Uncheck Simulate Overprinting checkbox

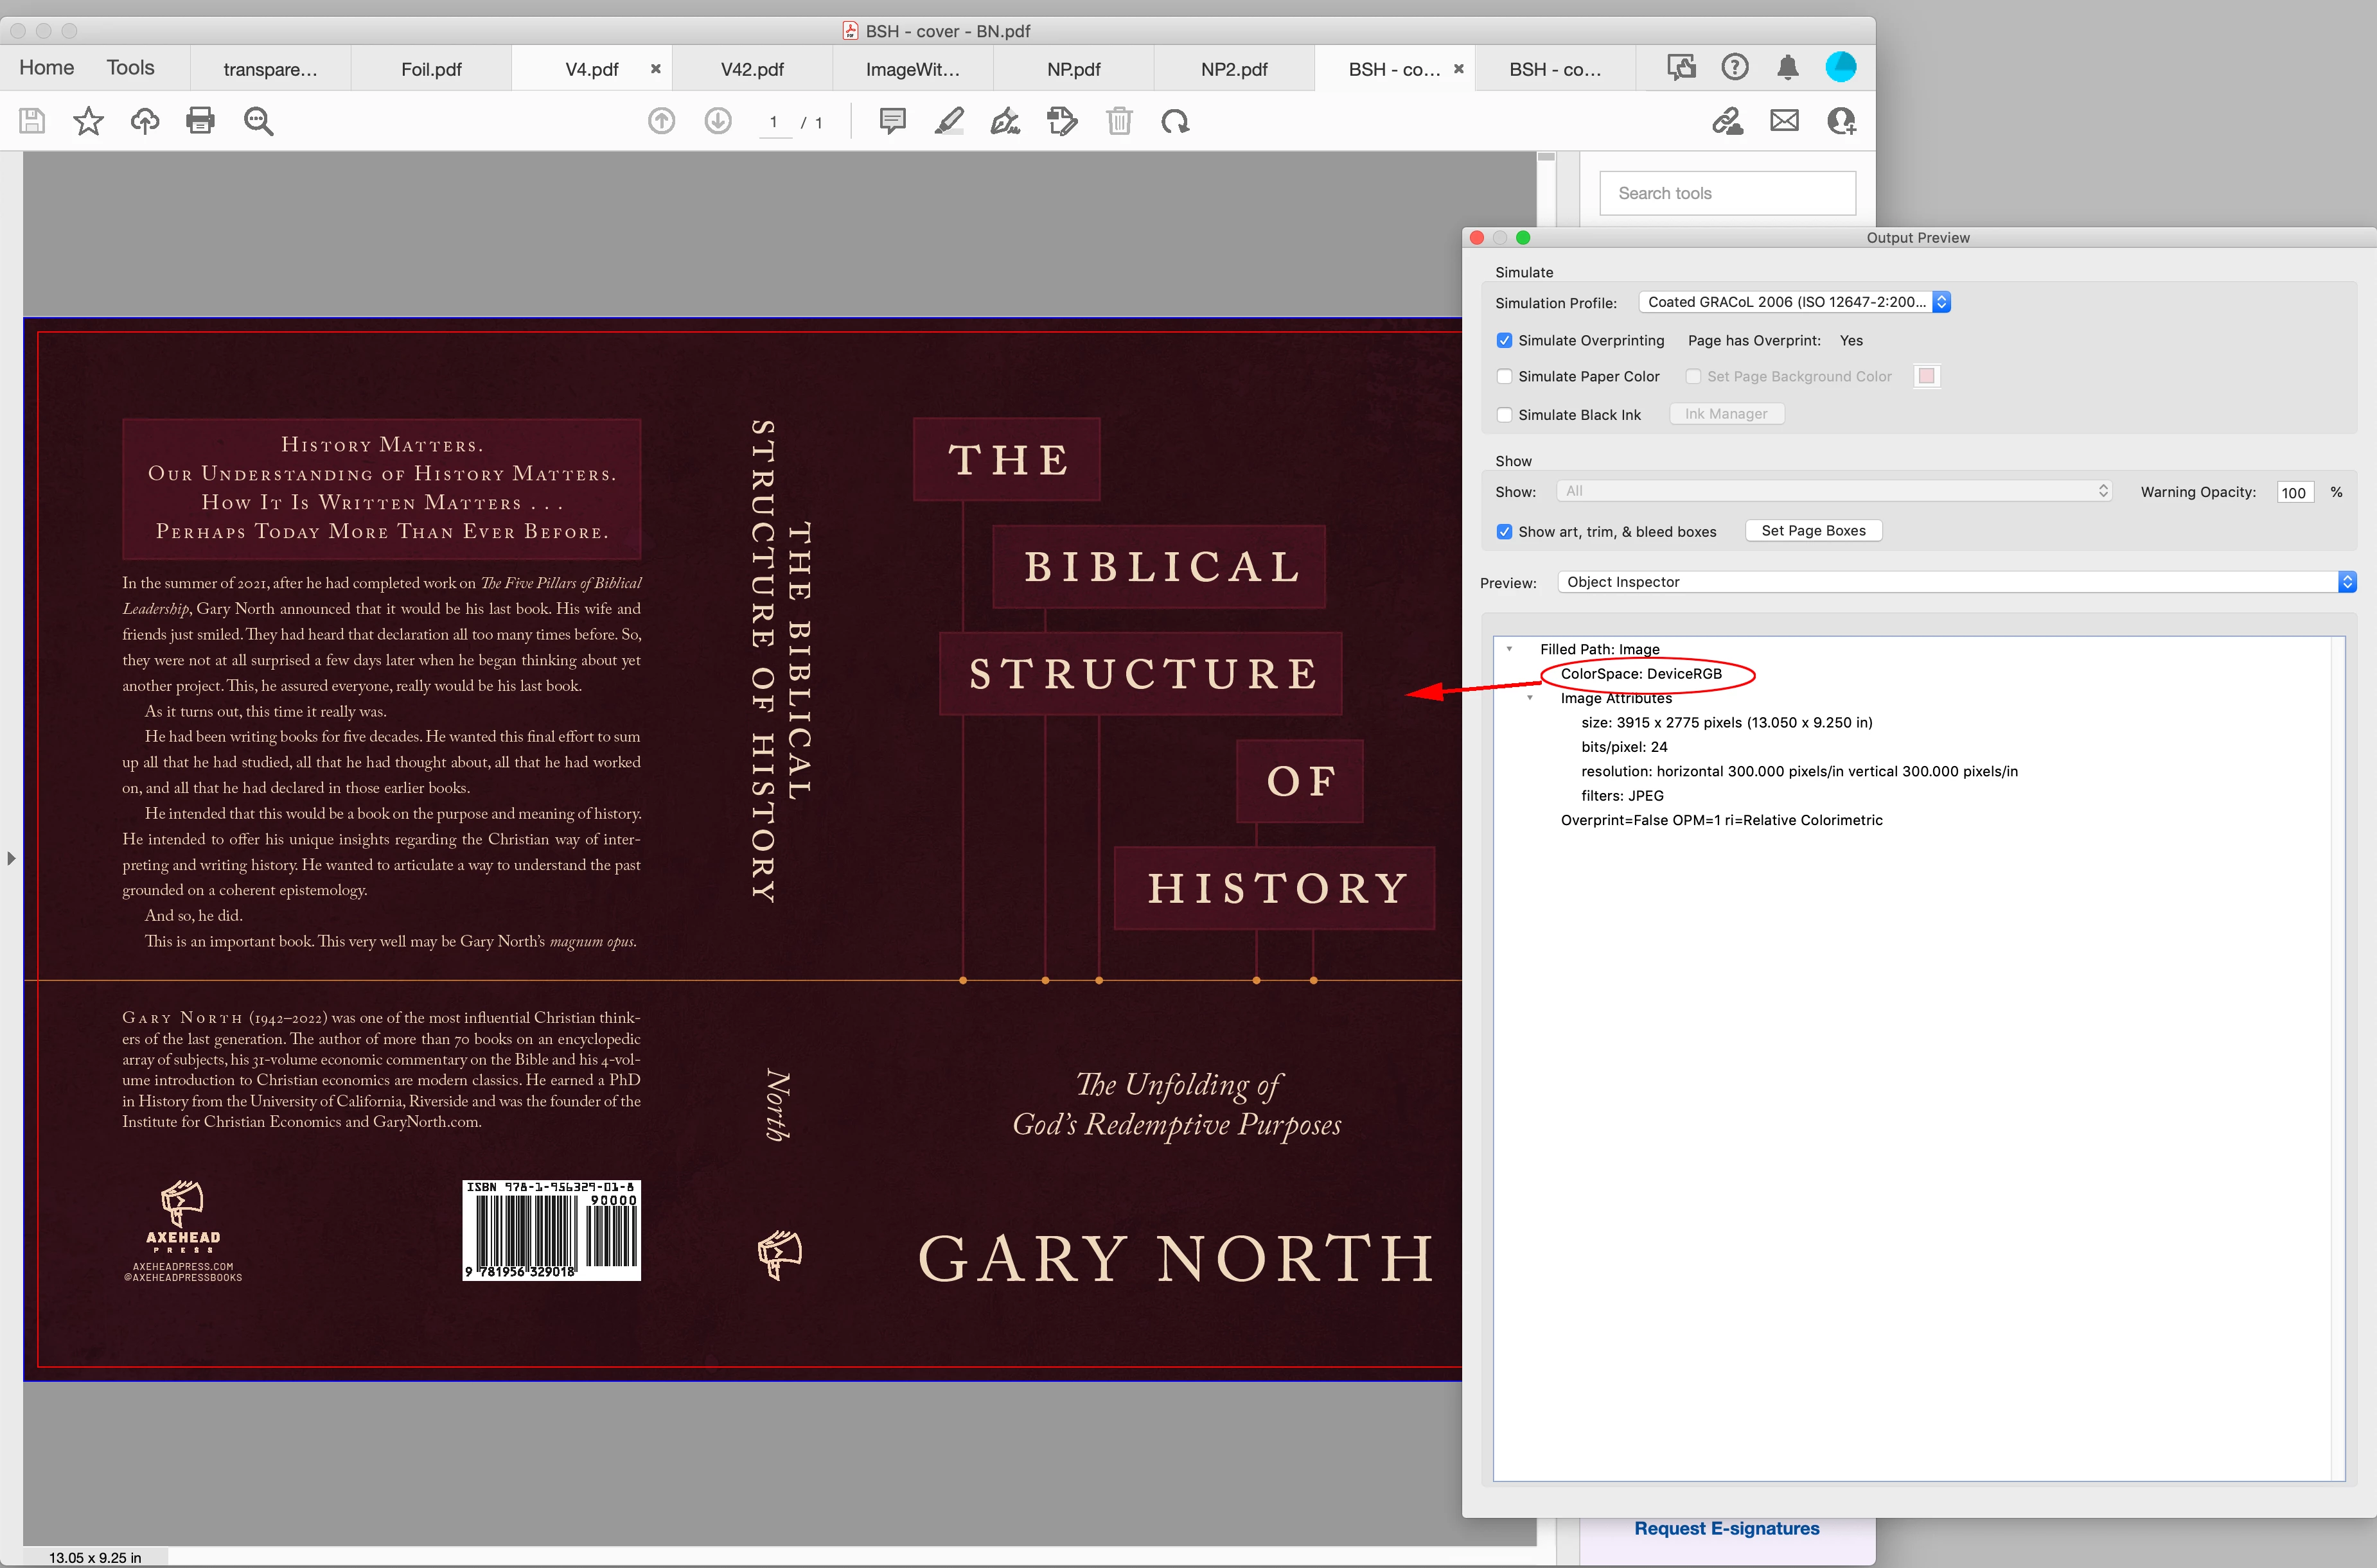(1505, 340)
